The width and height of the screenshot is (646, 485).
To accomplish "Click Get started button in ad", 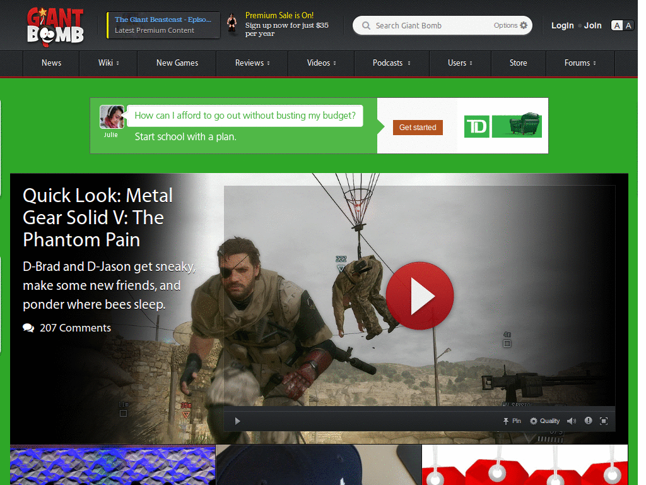I will (x=418, y=128).
